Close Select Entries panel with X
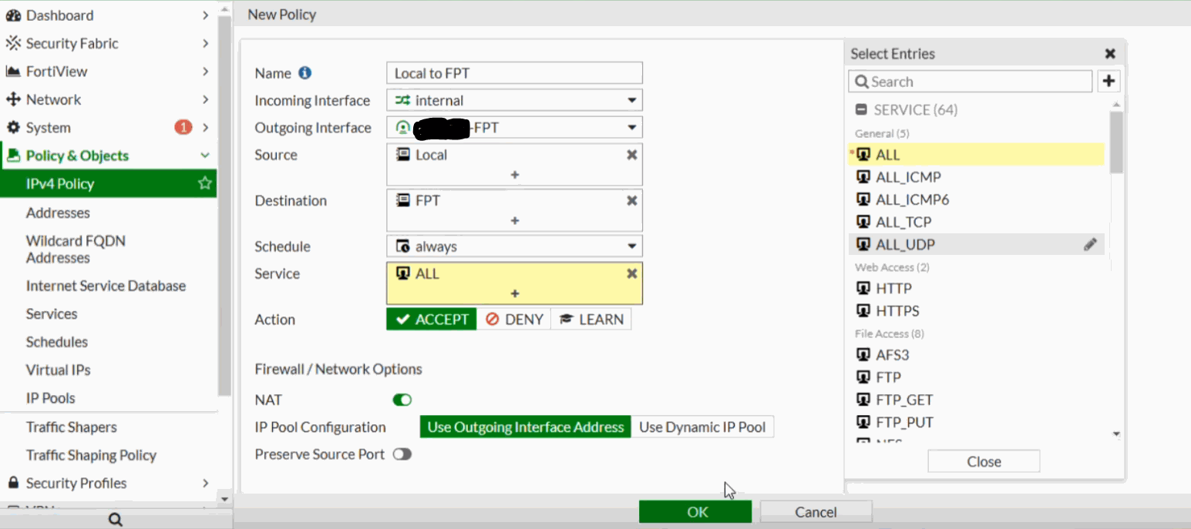The height and width of the screenshot is (529, 1191). point(1110,53)
